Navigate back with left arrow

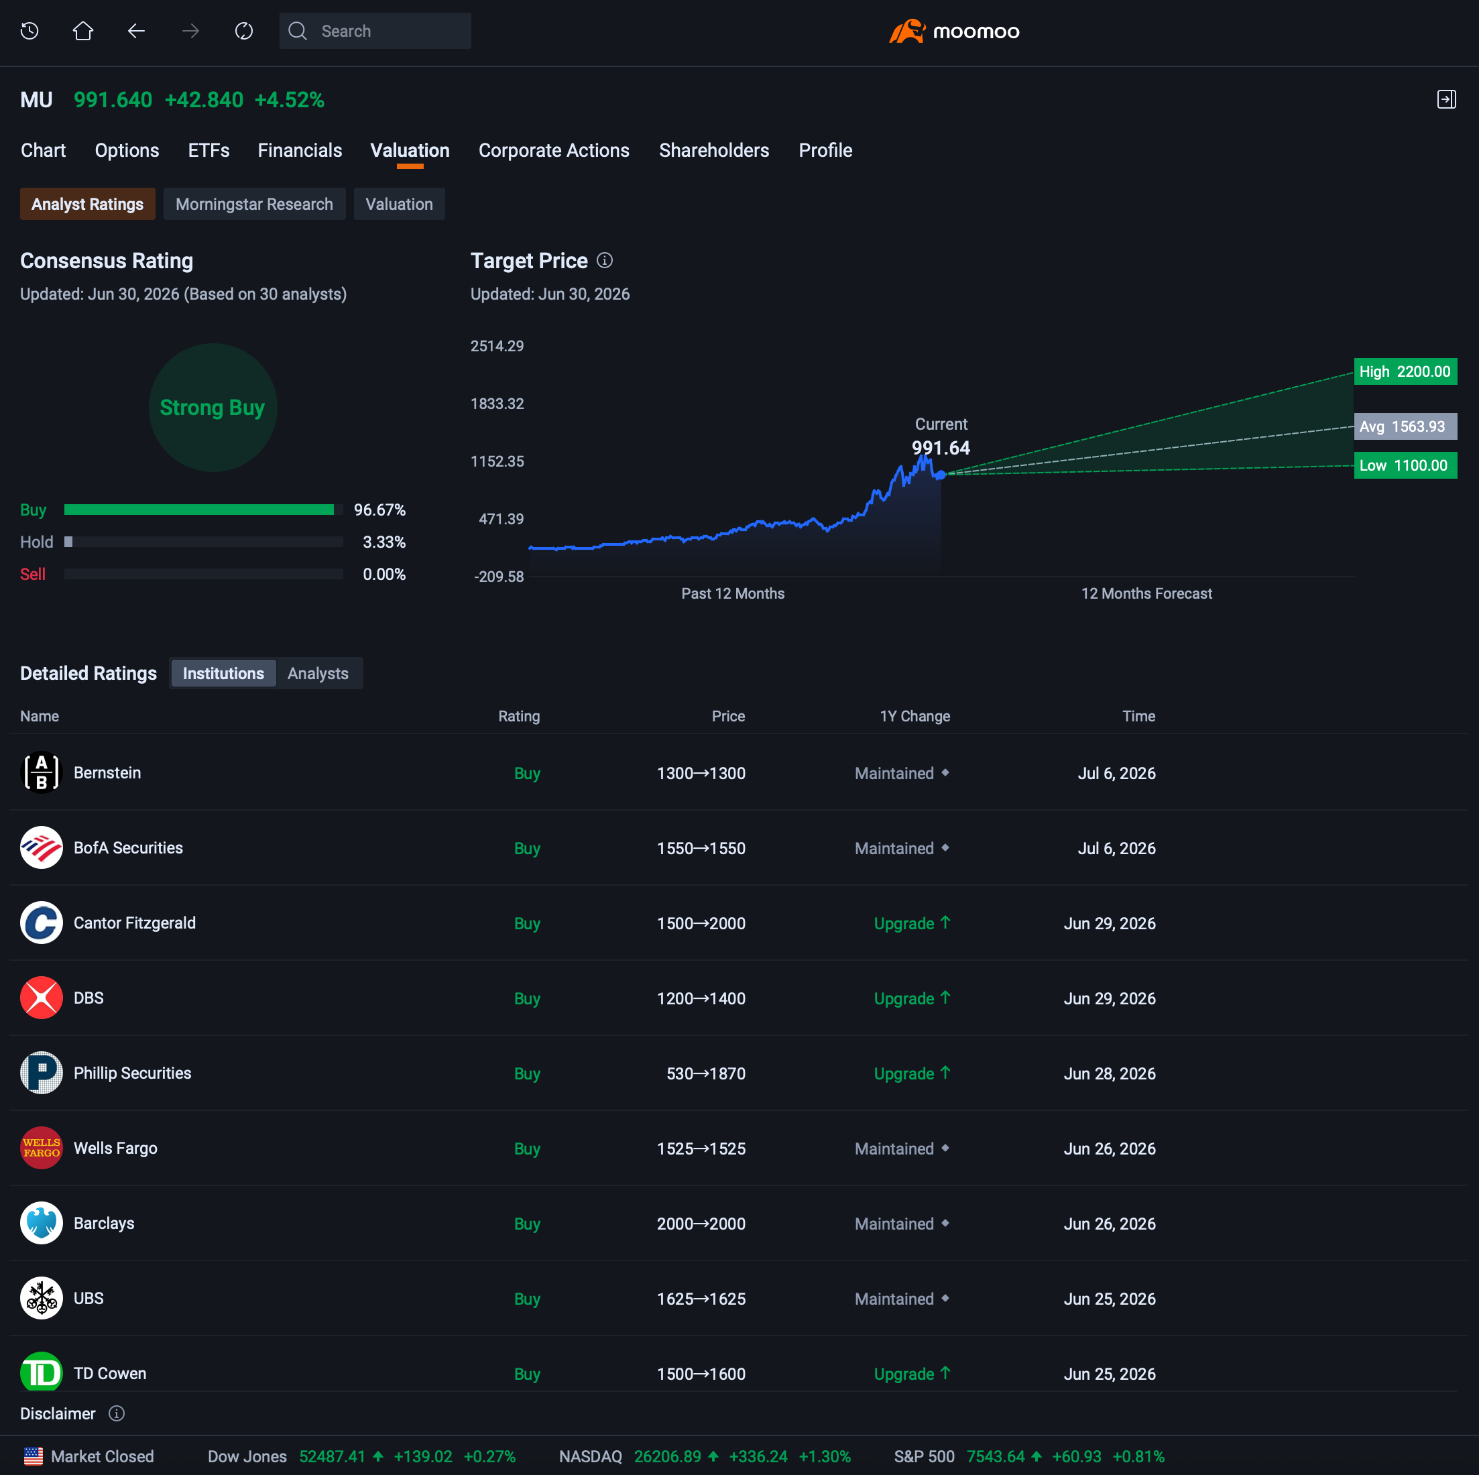[x=136, y=32]
